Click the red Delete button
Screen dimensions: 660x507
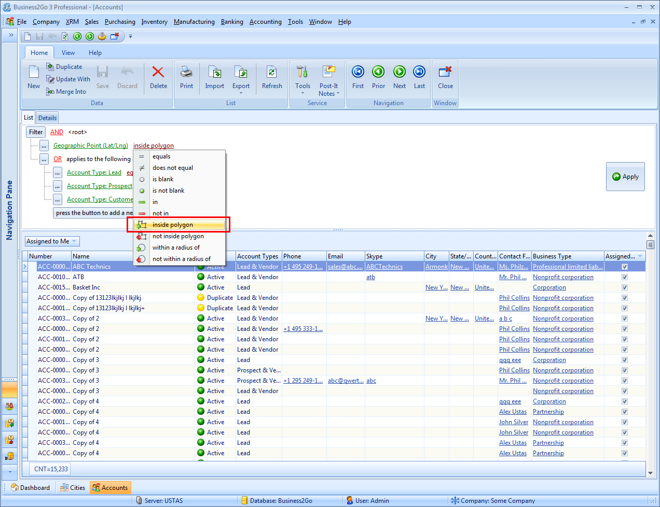(x=158, y=78)
